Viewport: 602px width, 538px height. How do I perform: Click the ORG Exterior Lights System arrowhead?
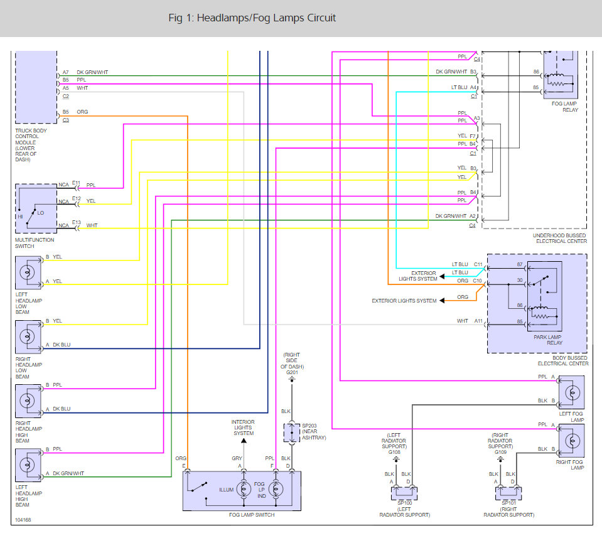442,301
